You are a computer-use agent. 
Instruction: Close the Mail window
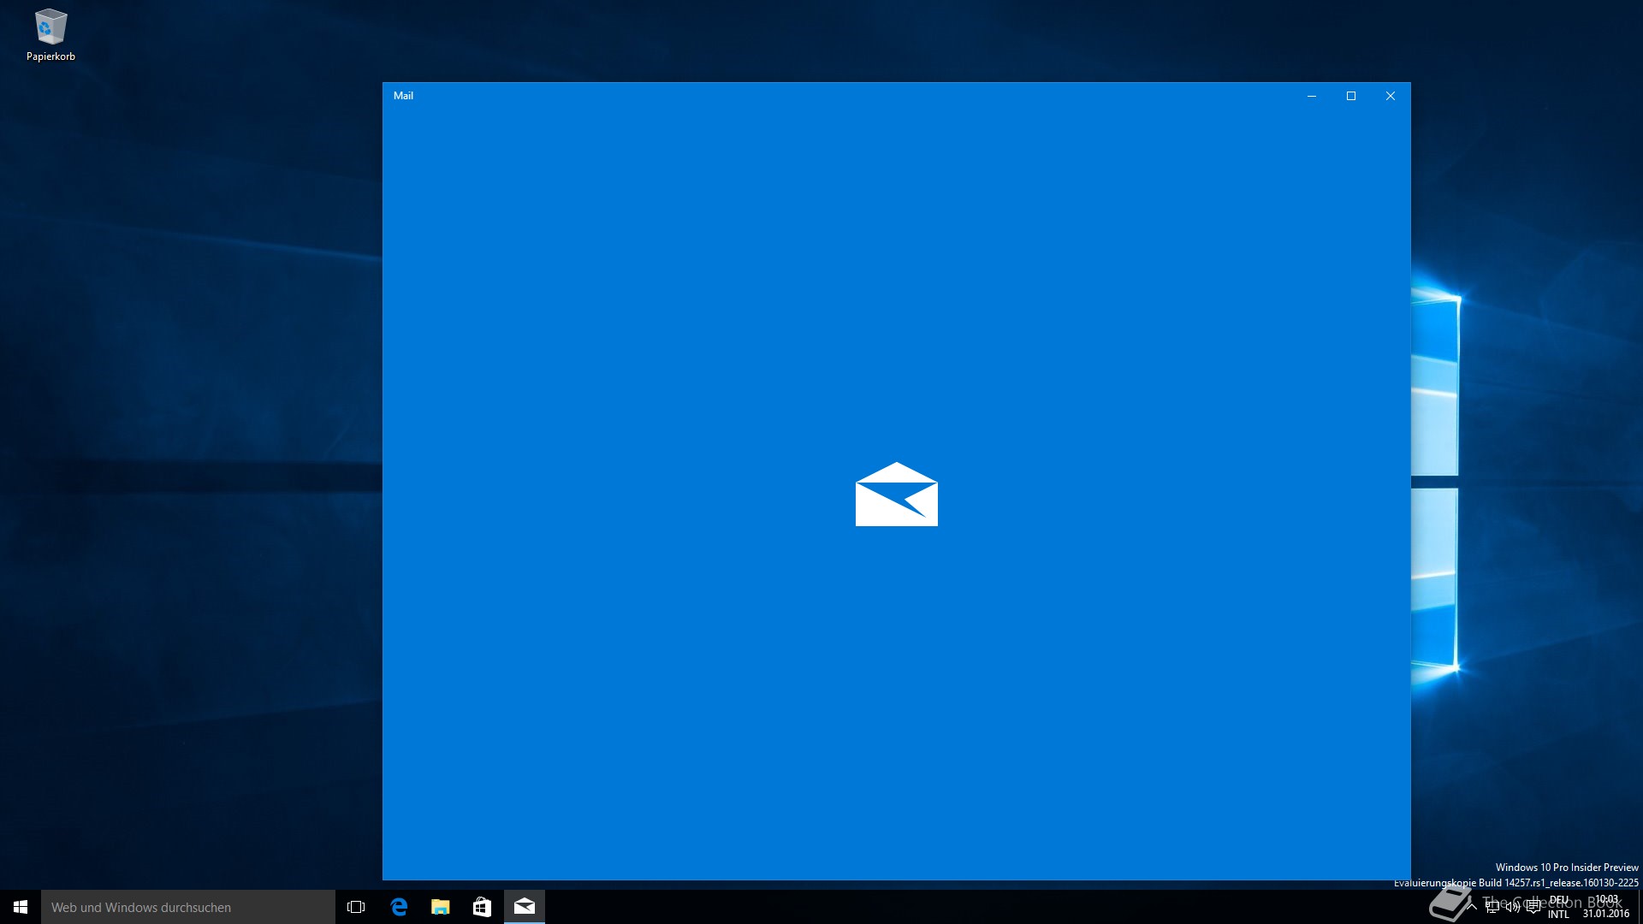click(x=1391, y=96)
